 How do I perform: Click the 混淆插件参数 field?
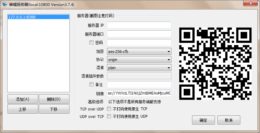click(139, 76)
